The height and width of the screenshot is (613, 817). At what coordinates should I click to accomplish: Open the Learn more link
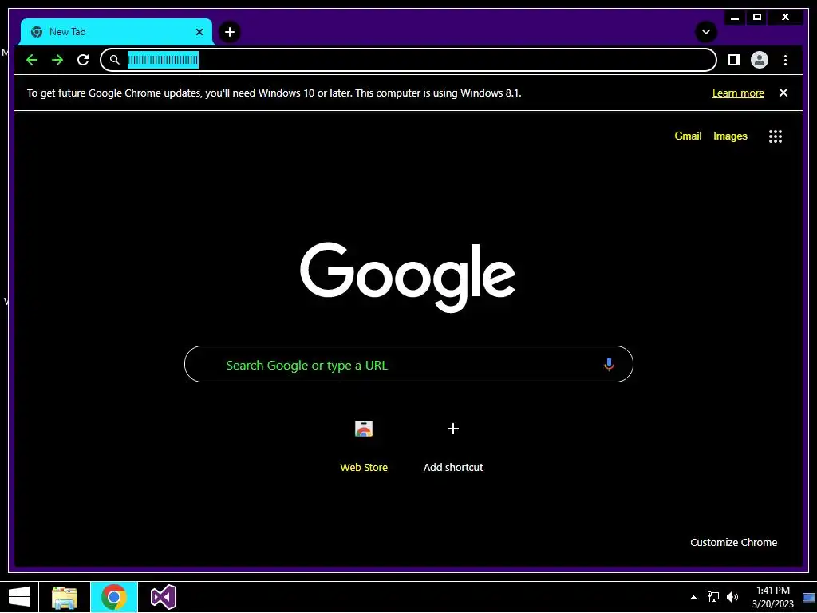click(x=738, y=93)
